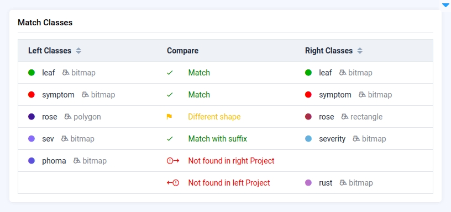The height and width of the screenshot is (212, 451).
Task: Click the shape icon beside sev bitmap
Action: pos(65,139)
